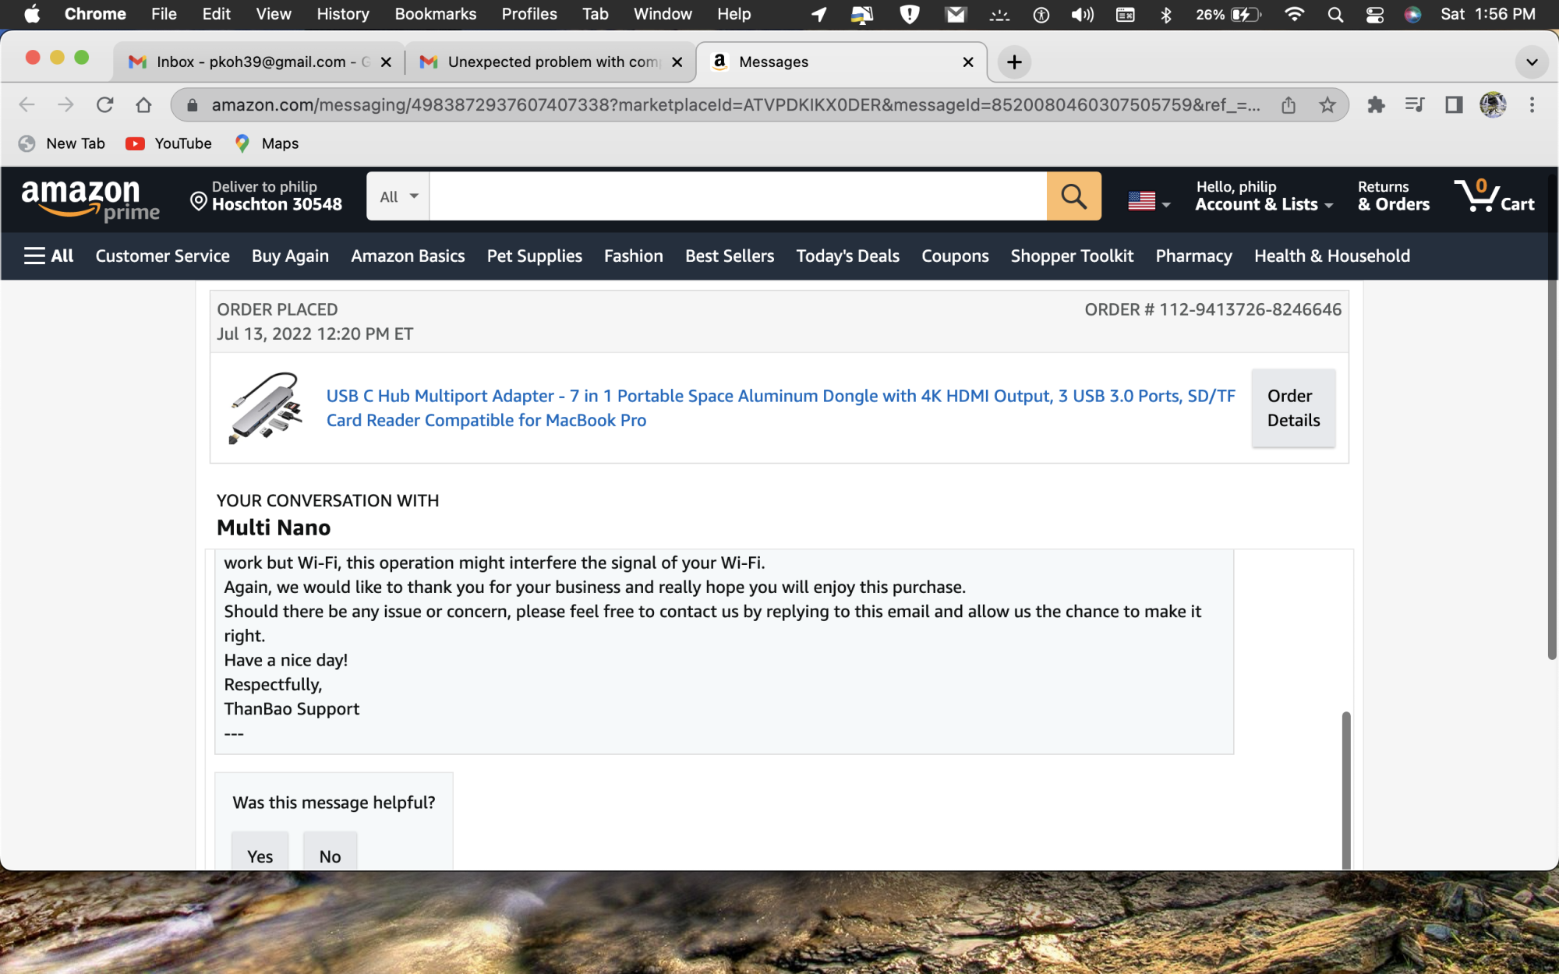
Task: Open Chrome extensions puzzle icon
Action: [1376, 105]
